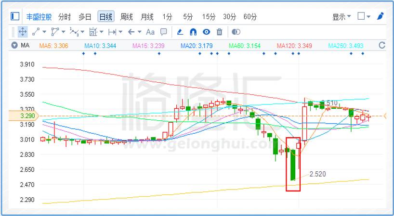
Task: Click the MA60: 3.154 indicator label
Action: click(245, 46)
